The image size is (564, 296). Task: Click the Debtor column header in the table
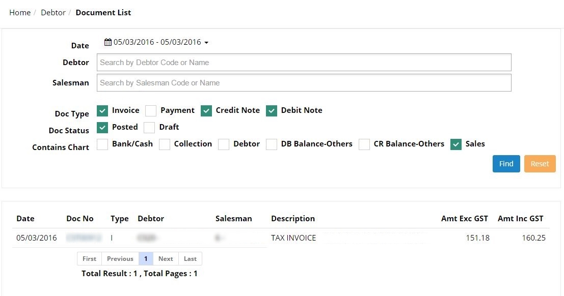151,218
